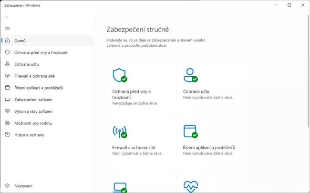Click the shield icon beside Ochrana před viry a hrozbami in the sidebar
Viewport: 310px width, 193px height.
[7, 52]
